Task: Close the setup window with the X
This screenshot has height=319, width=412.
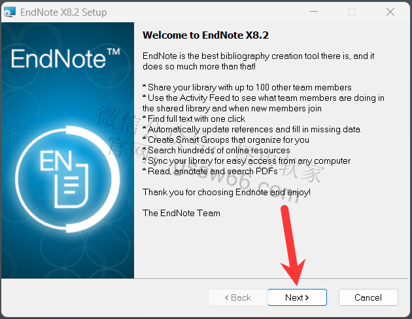Action: click(390, 12)
